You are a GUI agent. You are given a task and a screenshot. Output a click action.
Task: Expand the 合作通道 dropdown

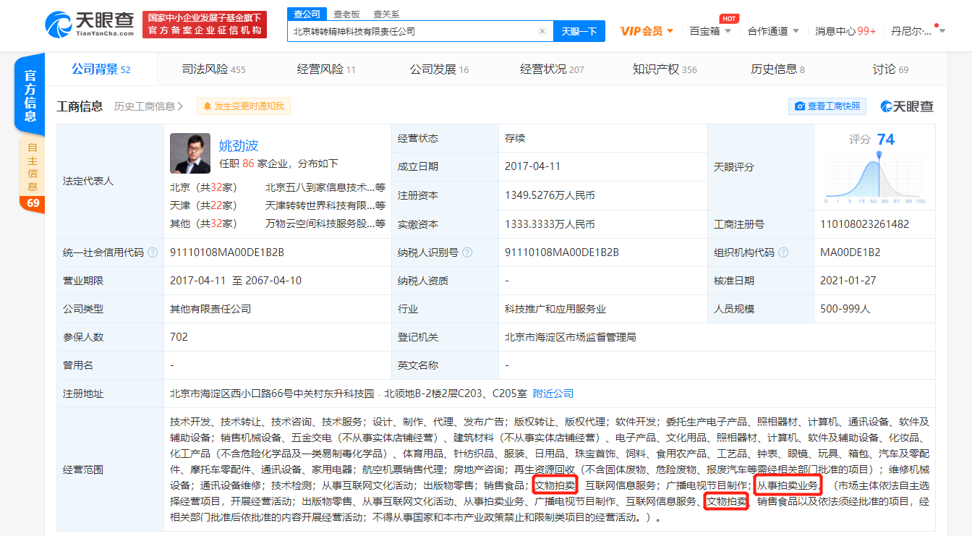coord(773,31)
